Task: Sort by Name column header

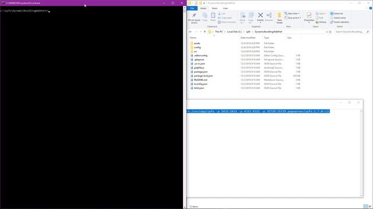Action: pyautogui.click(x=193, y=38)
